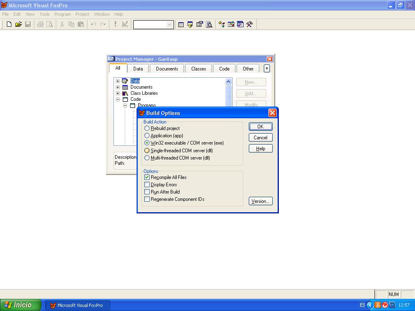The height and width of the screenshot is (311, 415).
Task: Open the Command Window toolbar icon
Action: click(x=181, y=25)
